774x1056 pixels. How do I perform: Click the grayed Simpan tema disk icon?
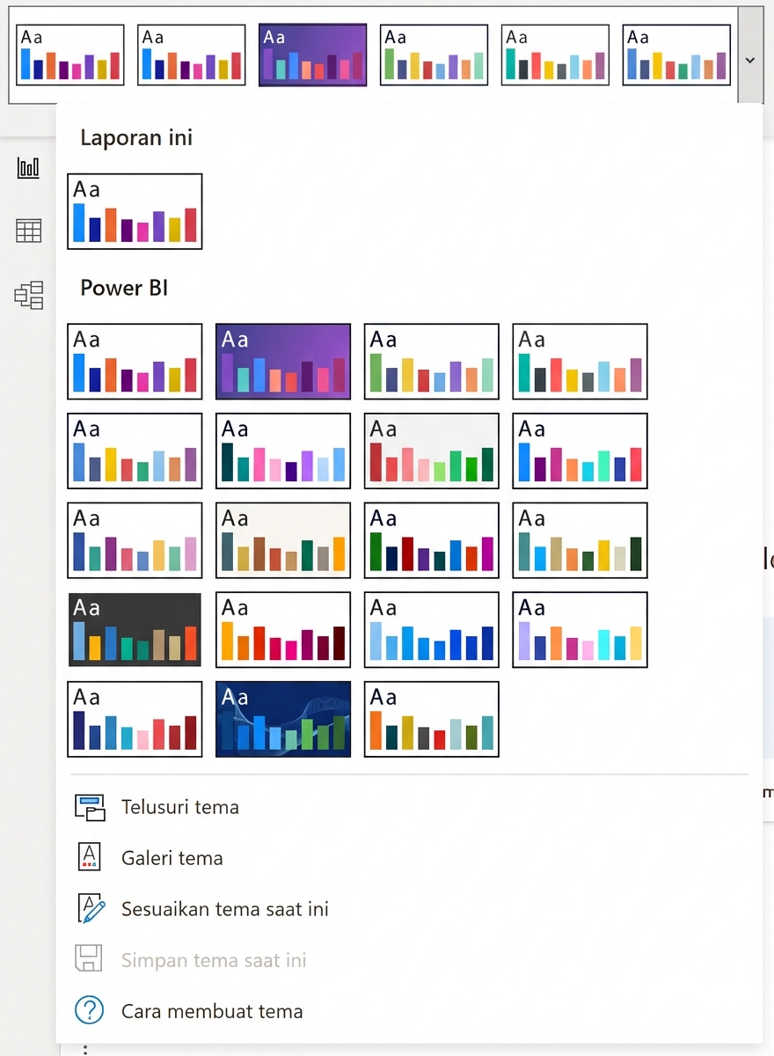tap(89, 958)
